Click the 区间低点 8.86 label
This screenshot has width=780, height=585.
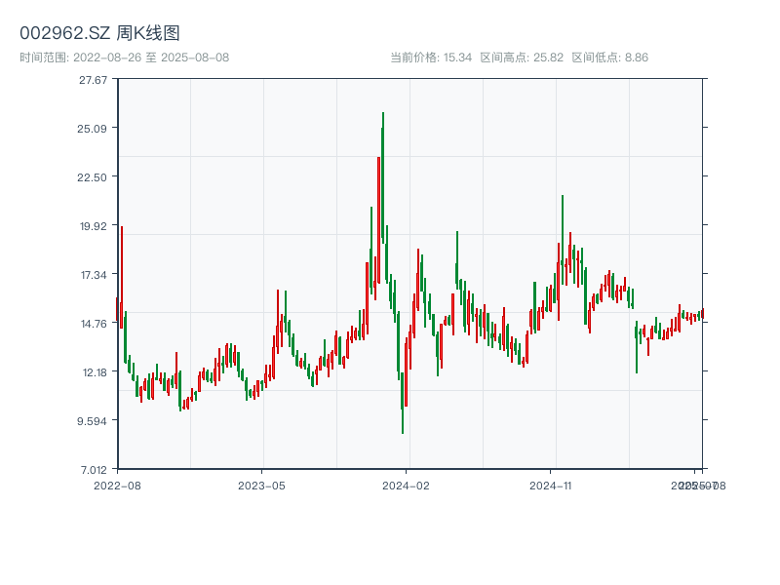coord(609,58)
